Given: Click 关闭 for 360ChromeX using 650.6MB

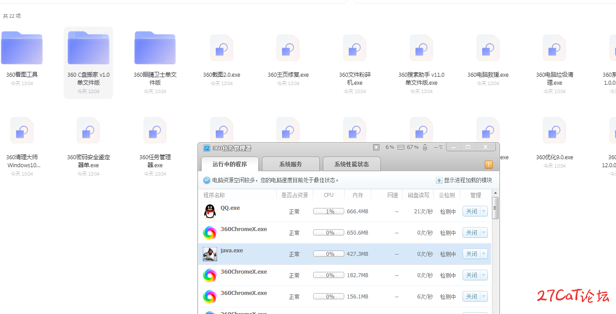Looking at the screenshot, I should pyautogui.click(x=471, y=233).
